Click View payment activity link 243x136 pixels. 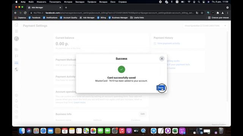pyautogui.click(x=169, y=43)
